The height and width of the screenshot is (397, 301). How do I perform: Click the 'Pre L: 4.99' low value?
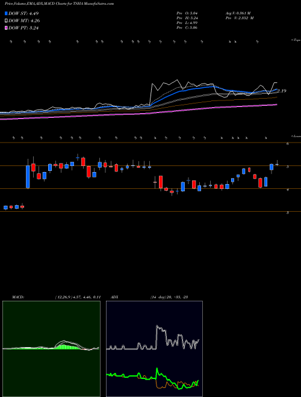point(187,23)
